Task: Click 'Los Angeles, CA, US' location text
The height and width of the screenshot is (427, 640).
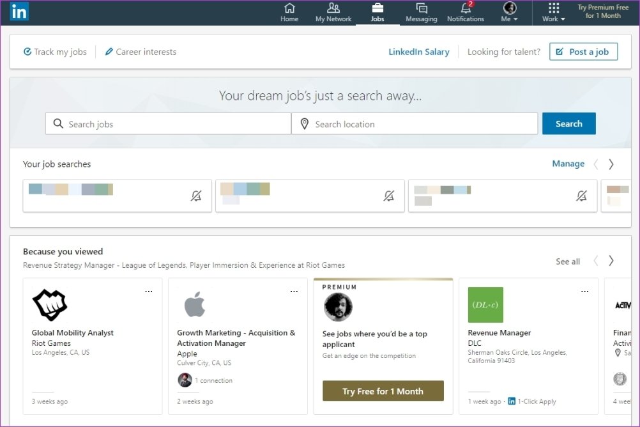Action: 61,352
